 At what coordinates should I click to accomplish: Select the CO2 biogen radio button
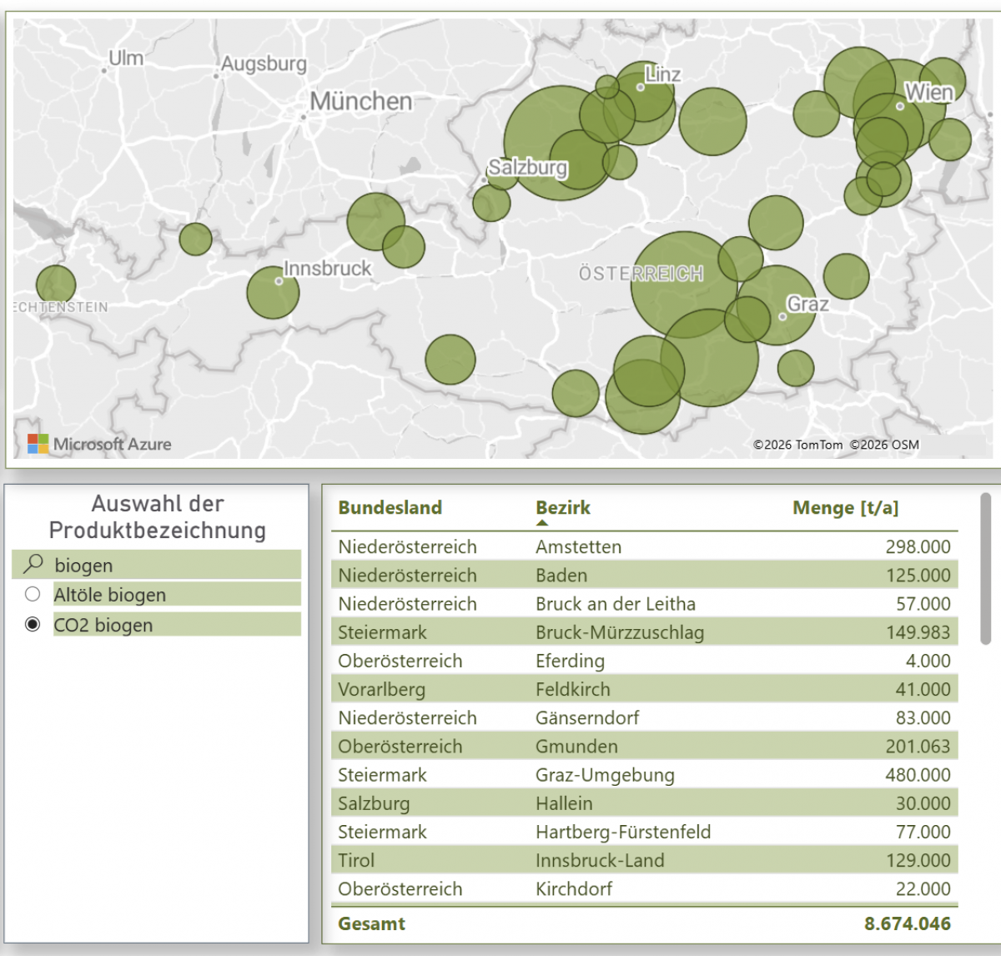(33, 624)
